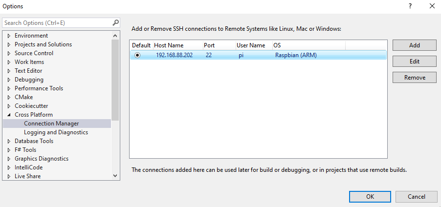Sort by the Host Name column
The image size is (441, 207).
178,45
